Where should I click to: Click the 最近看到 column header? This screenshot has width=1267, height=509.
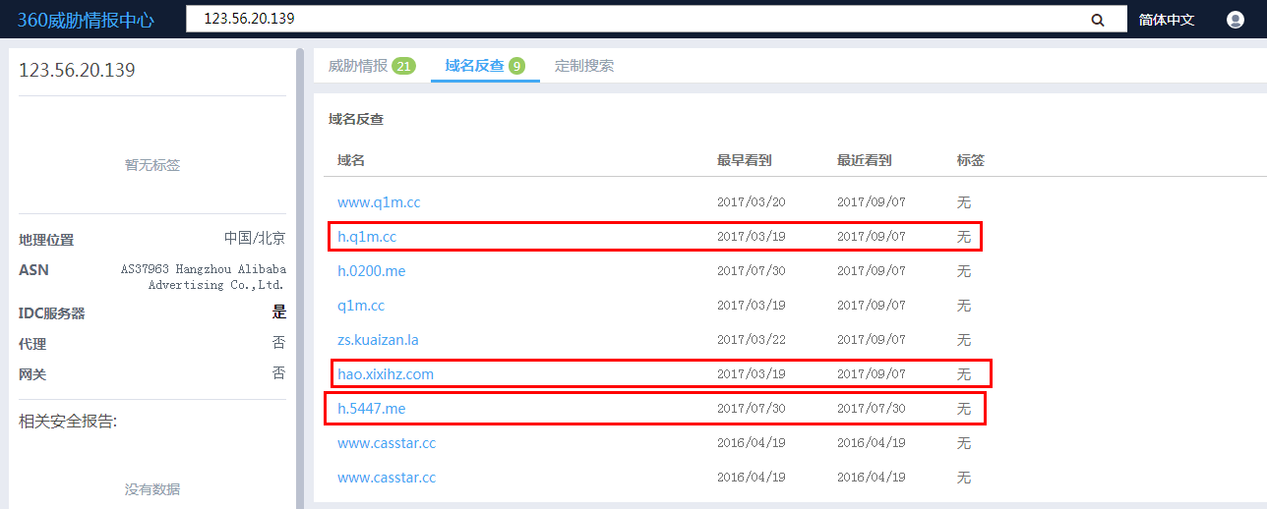(865, 160)
